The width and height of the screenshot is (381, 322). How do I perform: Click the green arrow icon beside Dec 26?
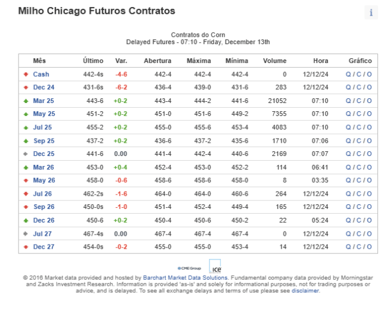26,220
